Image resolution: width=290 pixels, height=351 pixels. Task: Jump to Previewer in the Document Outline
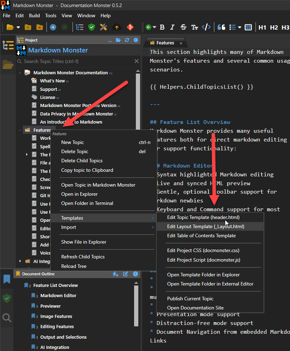click(x=50, y=306)
